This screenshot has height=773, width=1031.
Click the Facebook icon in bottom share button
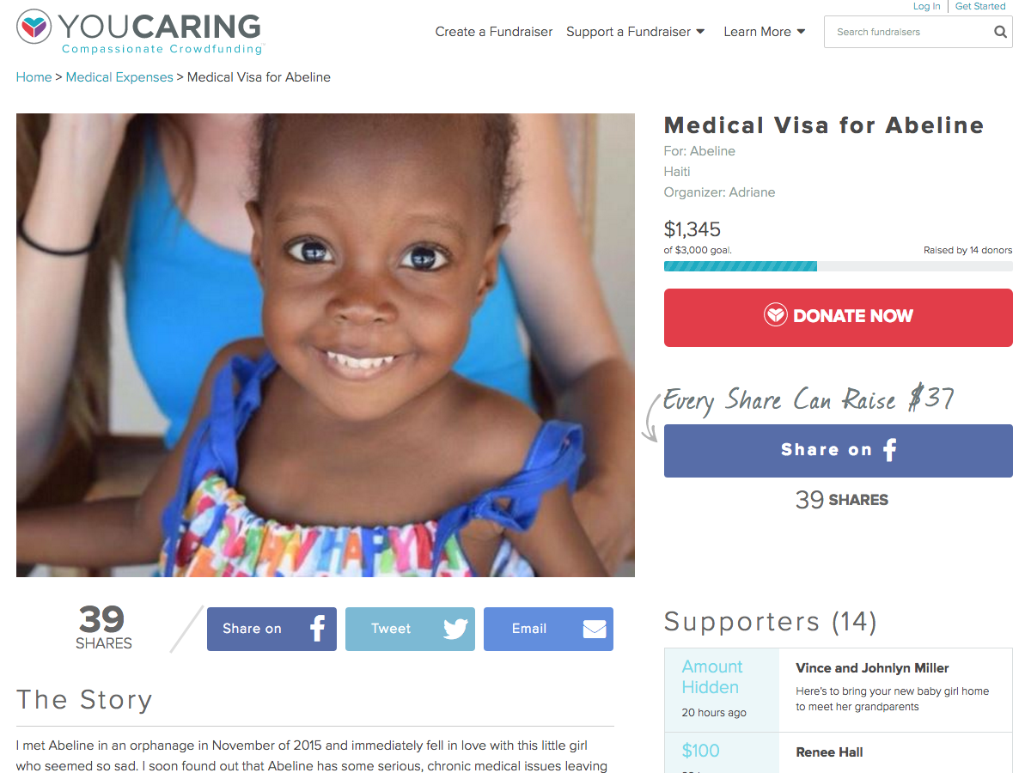click(x=317, y=629)
